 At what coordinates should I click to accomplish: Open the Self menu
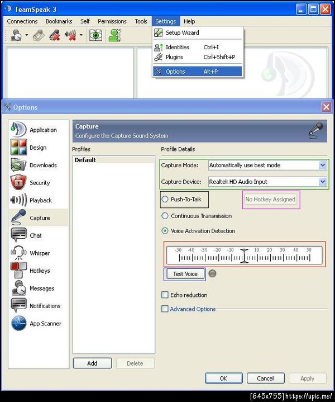point(85,21)
